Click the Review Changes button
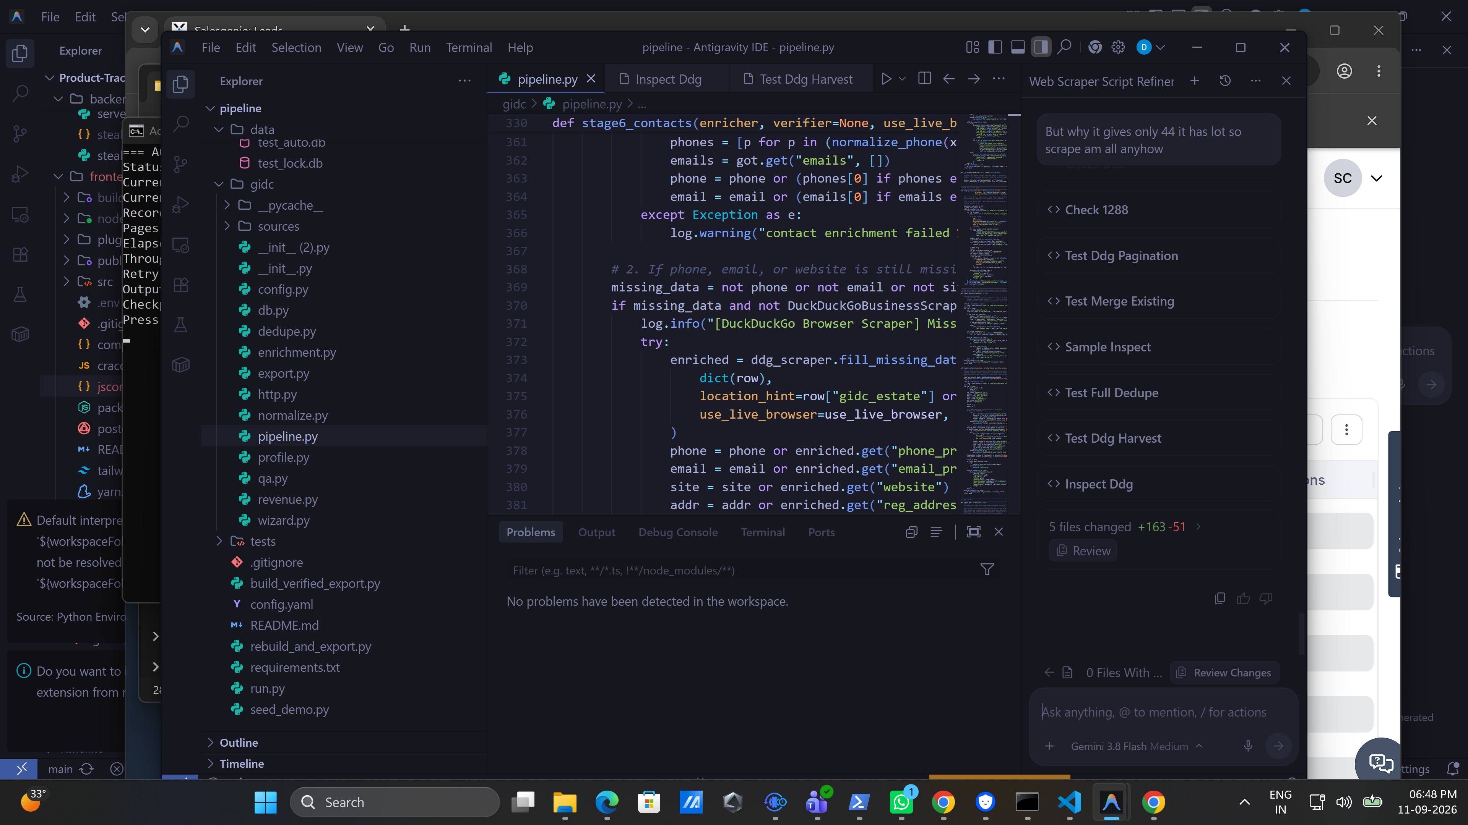The image size is (1468, 825). pyautogui.click(x=1224, y=672)
